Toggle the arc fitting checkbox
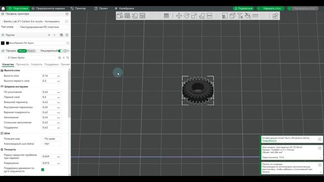This screenshot has height=182, width=324. pos(43,170)
